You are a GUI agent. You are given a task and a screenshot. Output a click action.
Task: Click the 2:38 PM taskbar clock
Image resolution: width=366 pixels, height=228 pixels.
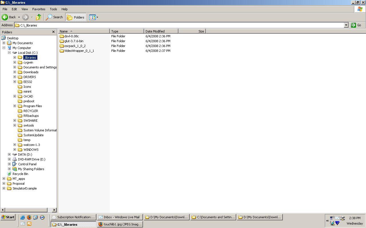pyautogui.click(x=355, y=218)
